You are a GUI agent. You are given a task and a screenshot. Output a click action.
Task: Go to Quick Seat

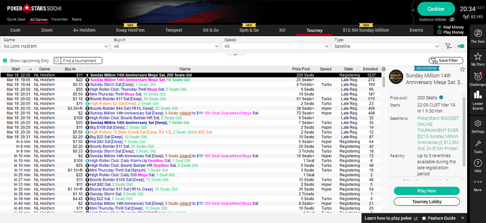click(16, 19)
